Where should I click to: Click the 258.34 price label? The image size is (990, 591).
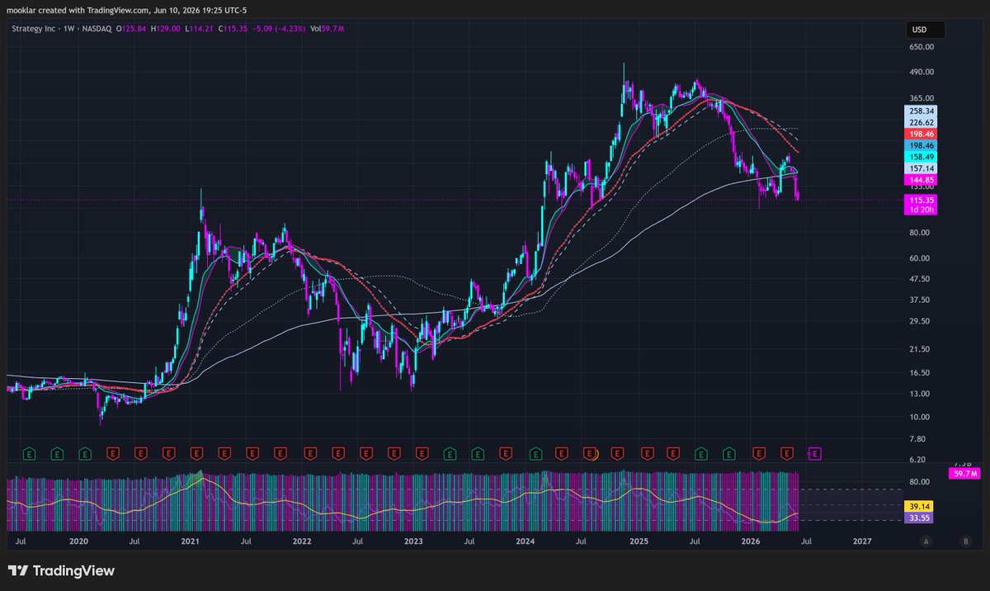tap(921, 111)
